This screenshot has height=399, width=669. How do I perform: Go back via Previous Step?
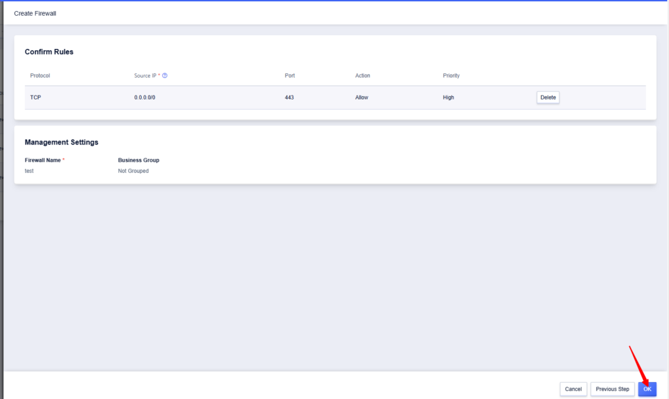pyautogui.click(x=612, y=389)
